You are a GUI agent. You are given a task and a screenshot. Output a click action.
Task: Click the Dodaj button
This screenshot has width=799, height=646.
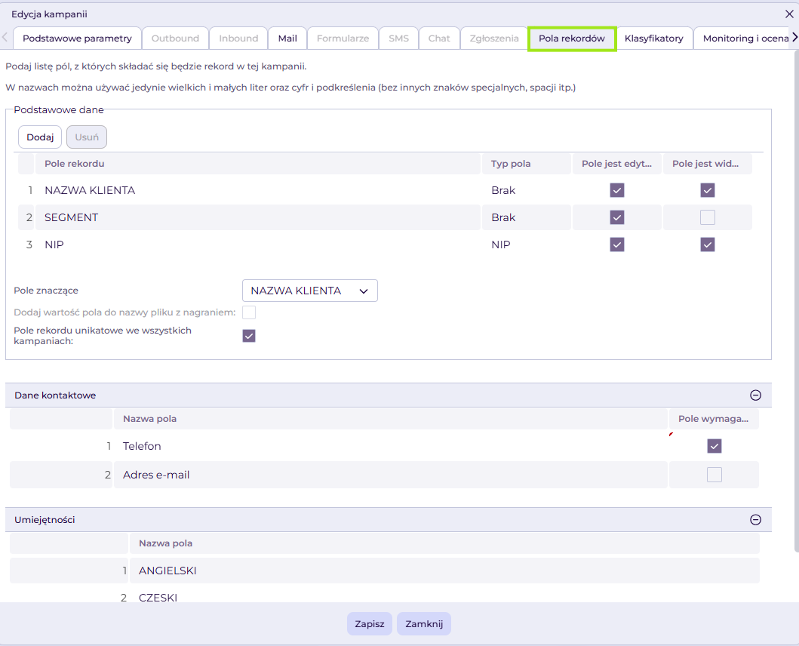pyautogui.click(x=40, y=137)
